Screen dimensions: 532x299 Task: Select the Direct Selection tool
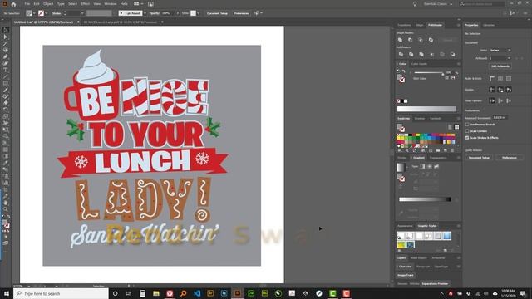click(6, 37)
